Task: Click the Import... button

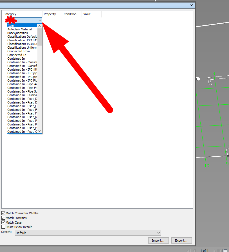Action: pyautogui.click(x=158, y=240)
